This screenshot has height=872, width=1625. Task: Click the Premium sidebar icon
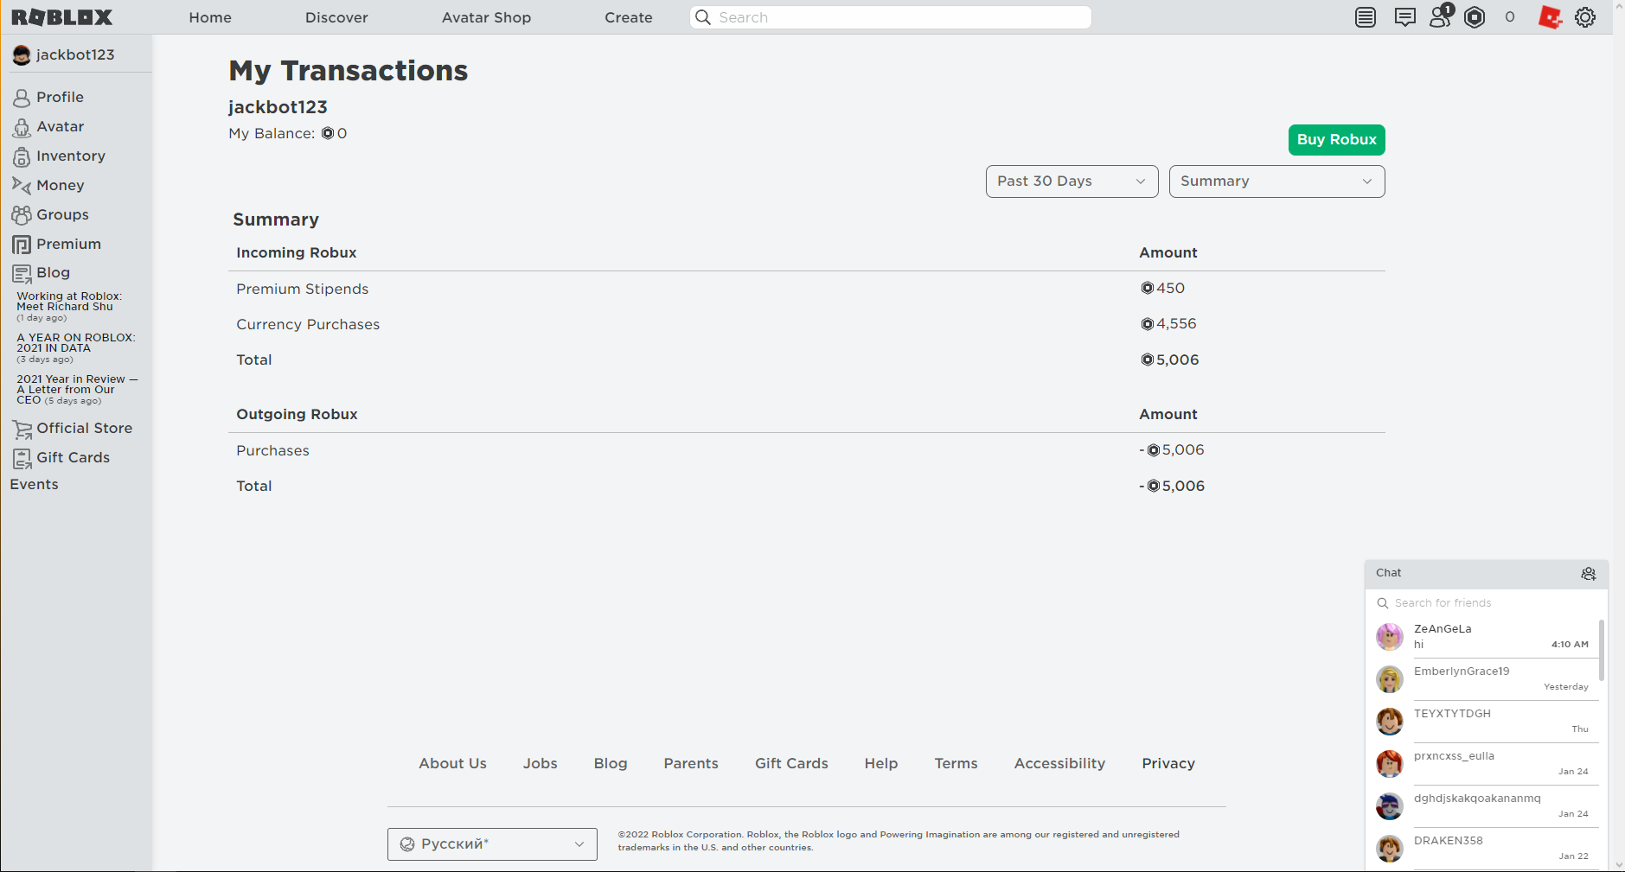(22, 245)
